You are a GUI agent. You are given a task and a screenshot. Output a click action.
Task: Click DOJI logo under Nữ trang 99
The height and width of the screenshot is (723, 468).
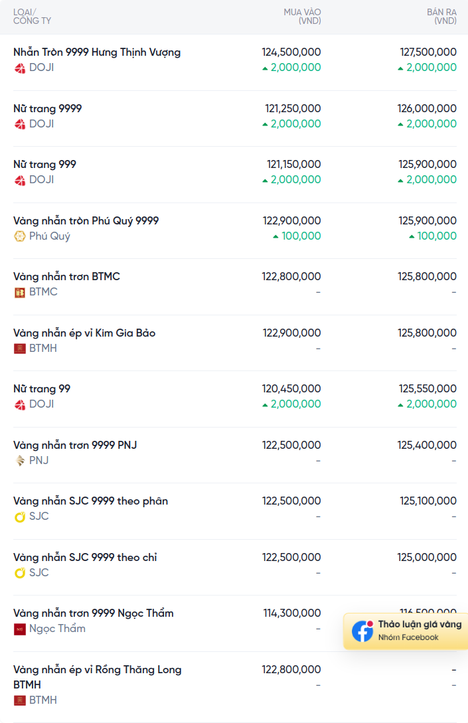pyautogui.click(x=20, y=404)
